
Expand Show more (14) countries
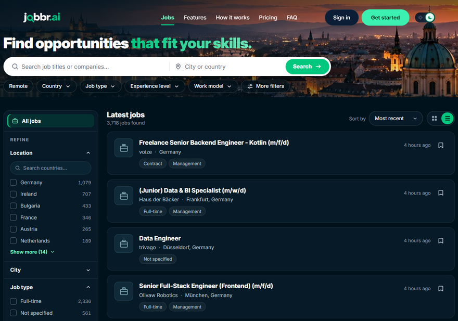pyautogui.click(x=32, y=252)
